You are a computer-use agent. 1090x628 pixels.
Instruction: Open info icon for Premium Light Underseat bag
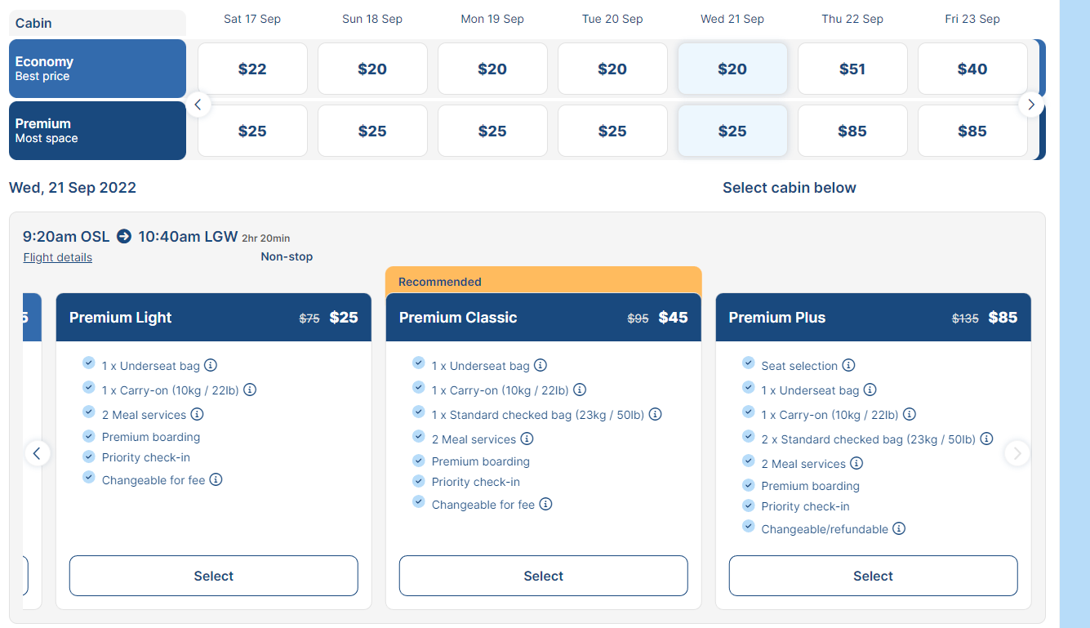click(x=211, y=365)
